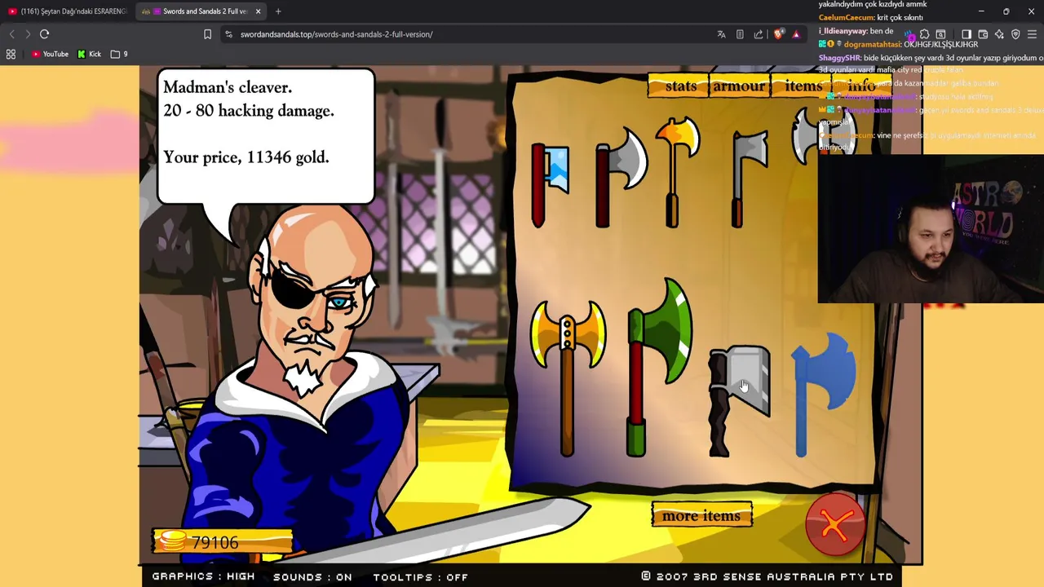This screenshot has width=1044, height=587.
Task: Select the red-handled blue cleaver weapon
Action: [x=549, y=185]
